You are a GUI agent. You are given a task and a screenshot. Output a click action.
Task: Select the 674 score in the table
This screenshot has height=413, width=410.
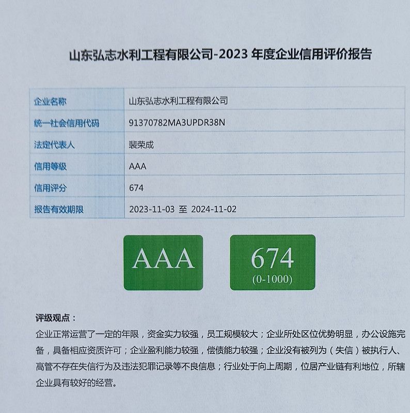[136, 188]
